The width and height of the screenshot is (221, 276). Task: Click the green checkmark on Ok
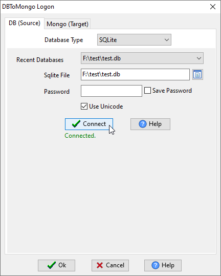coord(52,265)
